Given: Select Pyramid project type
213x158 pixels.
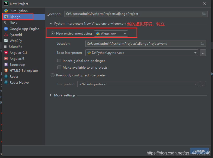Looking at the screenshot, I should 23,35.
